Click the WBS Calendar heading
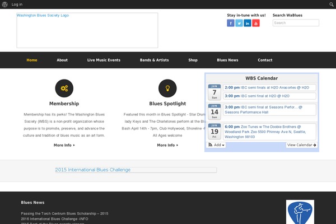Viewport: 336px width, 224px height. point(262,78)
